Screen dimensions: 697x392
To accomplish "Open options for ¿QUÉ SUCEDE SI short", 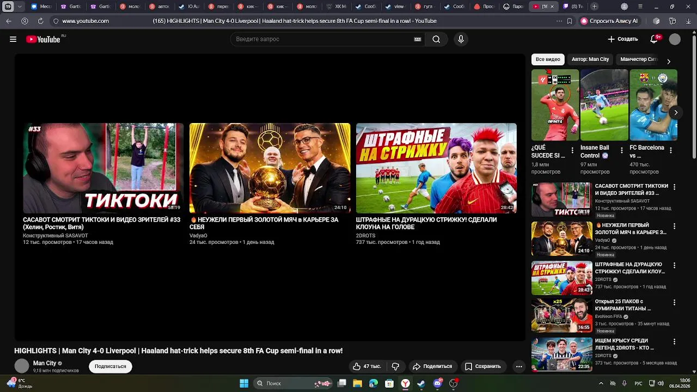I will pos(572,151).
